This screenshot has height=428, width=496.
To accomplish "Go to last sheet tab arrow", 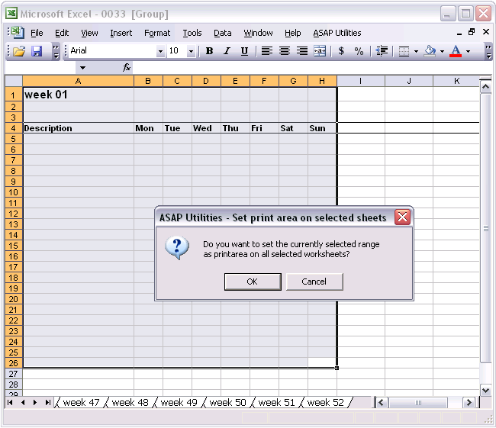I will point(47,402).
